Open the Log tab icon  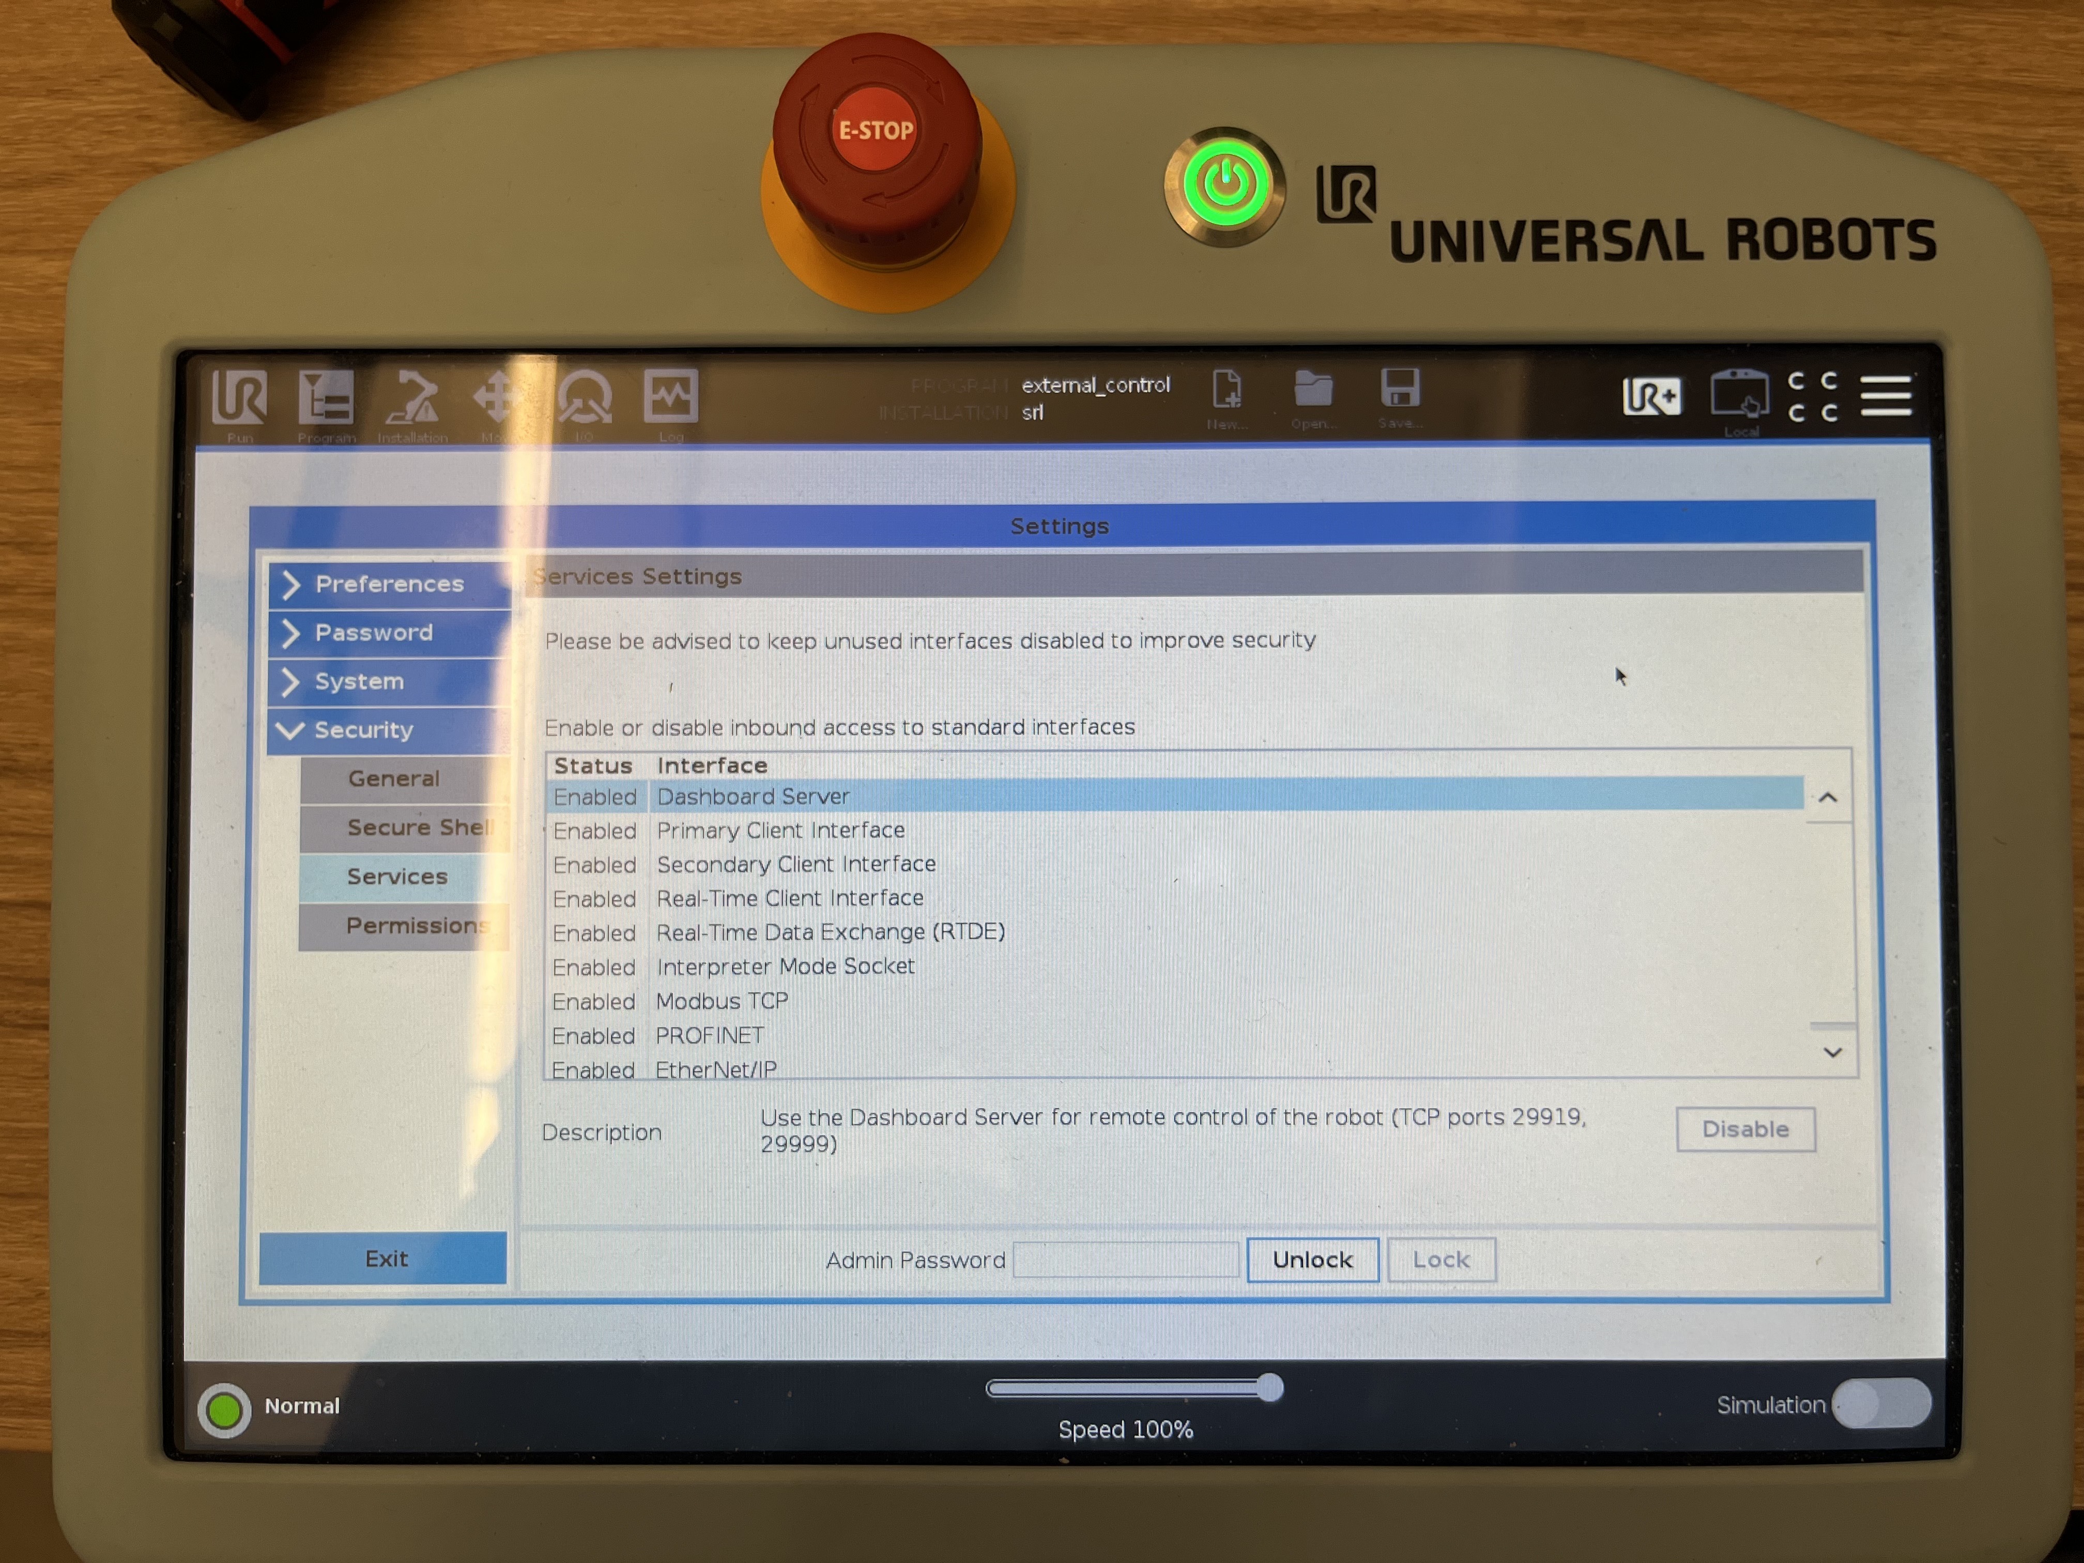coord(671,397)
